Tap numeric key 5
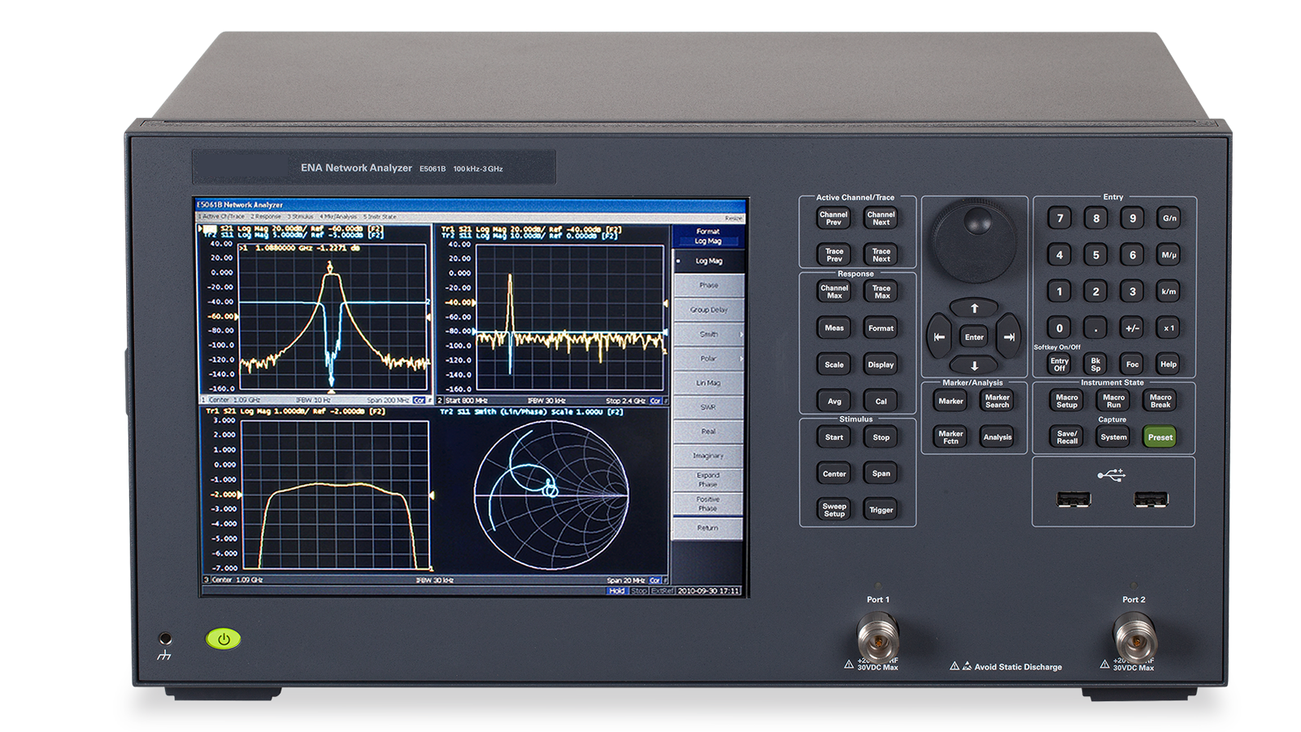Screen dimensions: 1301x732 [1095, 255]
